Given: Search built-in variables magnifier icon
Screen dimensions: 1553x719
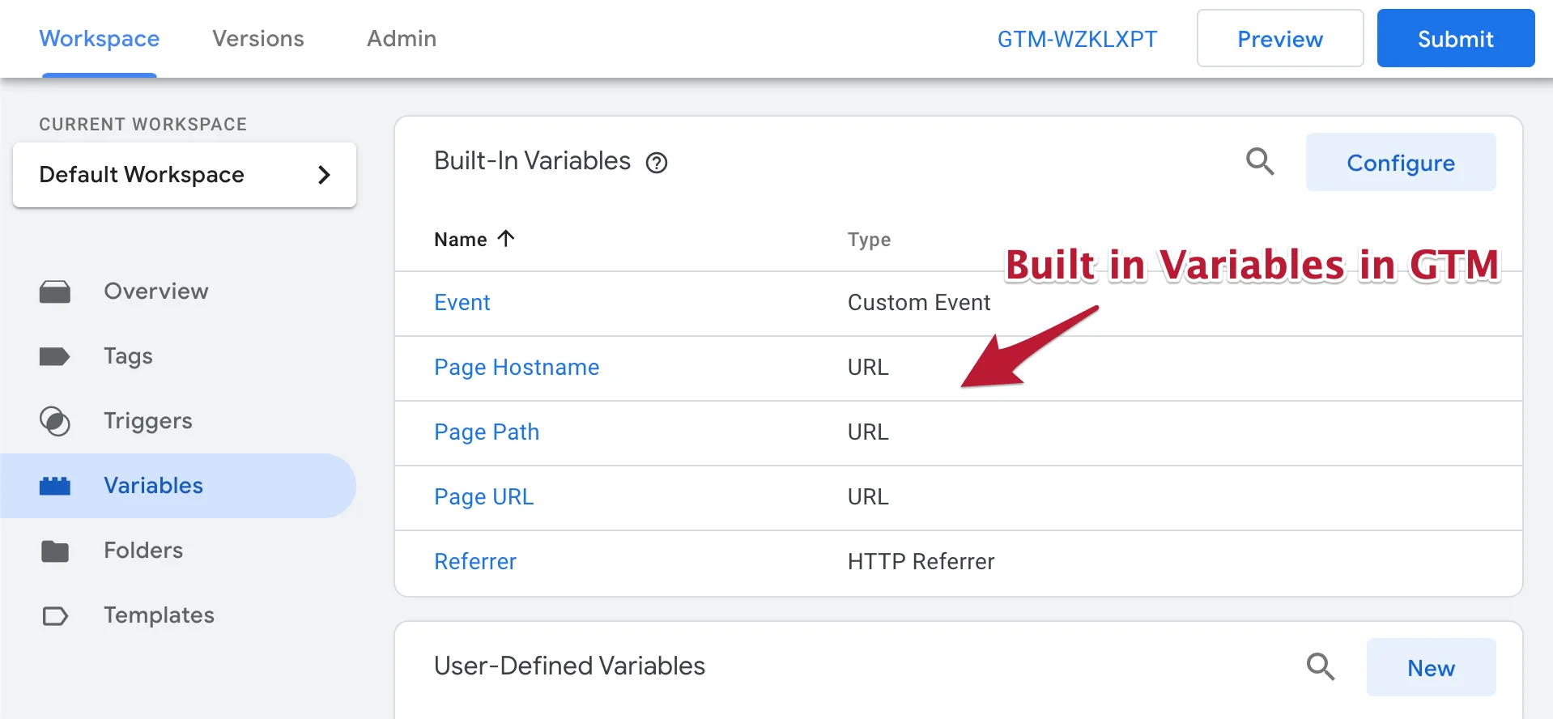Looking at the screenshot, I should coord(1260,162).
